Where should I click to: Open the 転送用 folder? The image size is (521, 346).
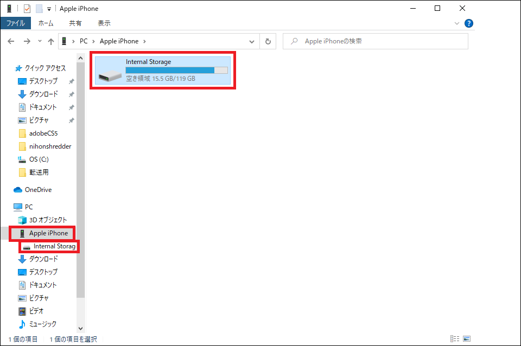click(x=39, y=172)
